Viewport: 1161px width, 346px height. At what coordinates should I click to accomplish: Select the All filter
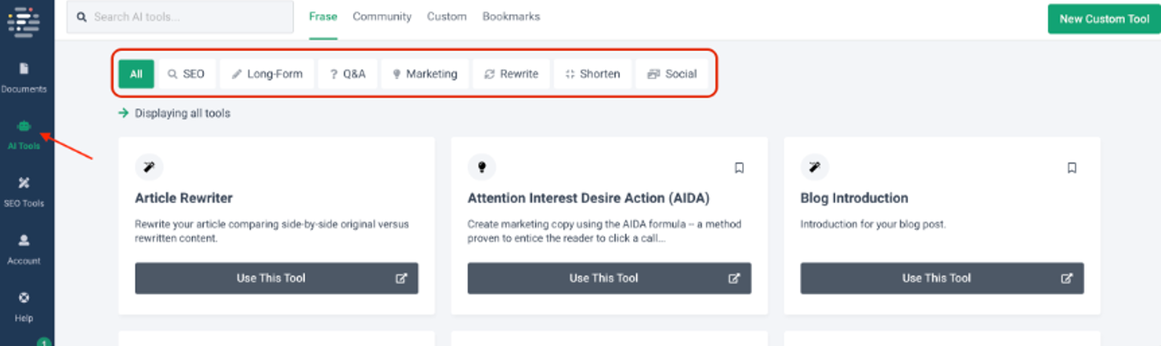[136, 74]
